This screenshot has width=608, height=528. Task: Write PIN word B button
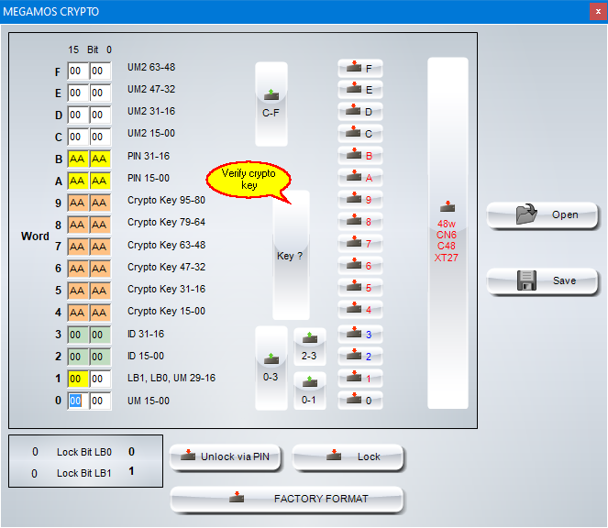tap(360, 156)
